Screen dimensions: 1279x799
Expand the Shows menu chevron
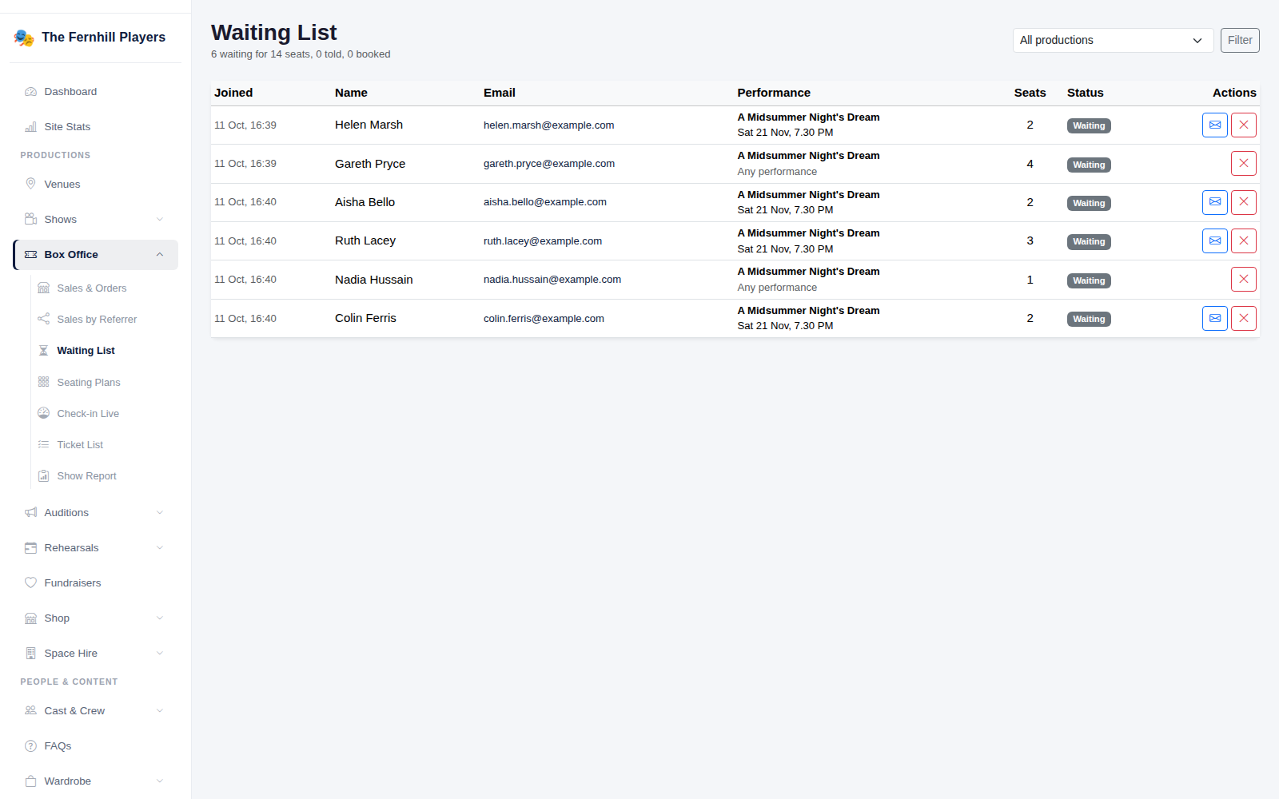tap(160, 220)
